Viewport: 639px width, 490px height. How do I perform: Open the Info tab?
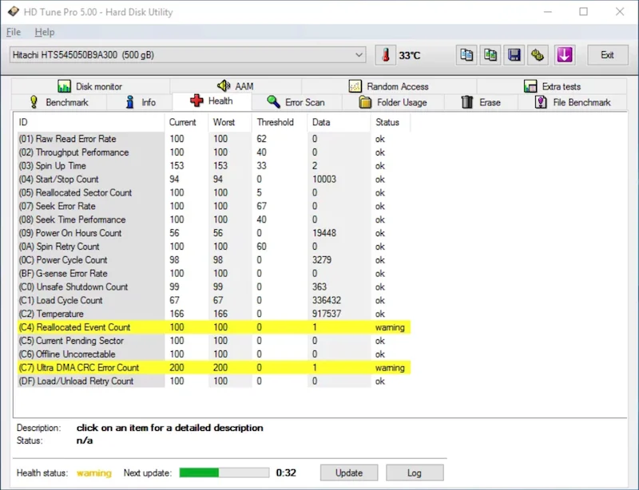140,102
